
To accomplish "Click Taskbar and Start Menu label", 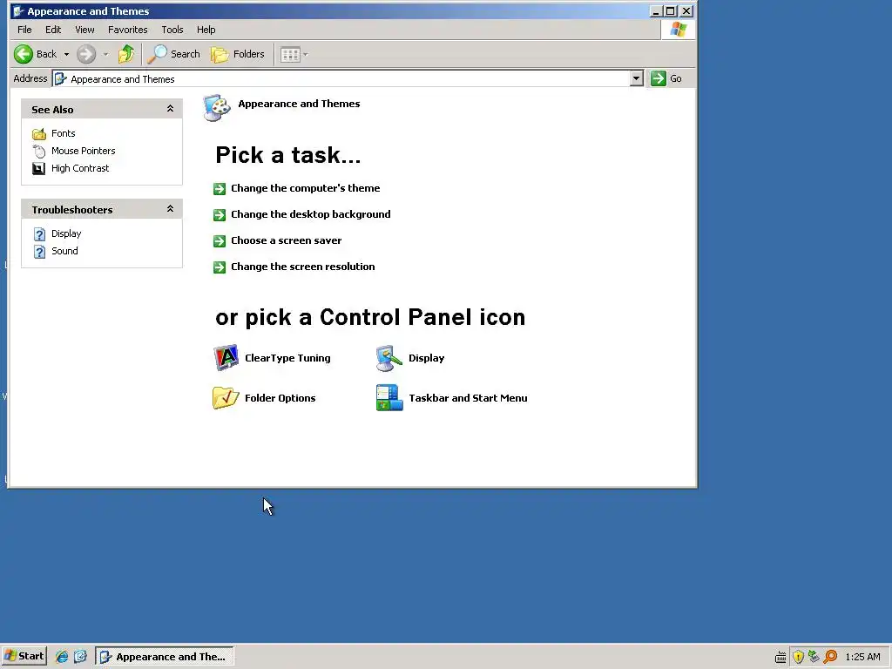I will tap(468, 397).
